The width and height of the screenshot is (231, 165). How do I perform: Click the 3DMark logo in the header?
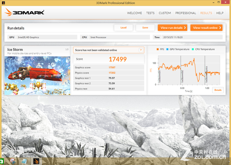(24, 12)
